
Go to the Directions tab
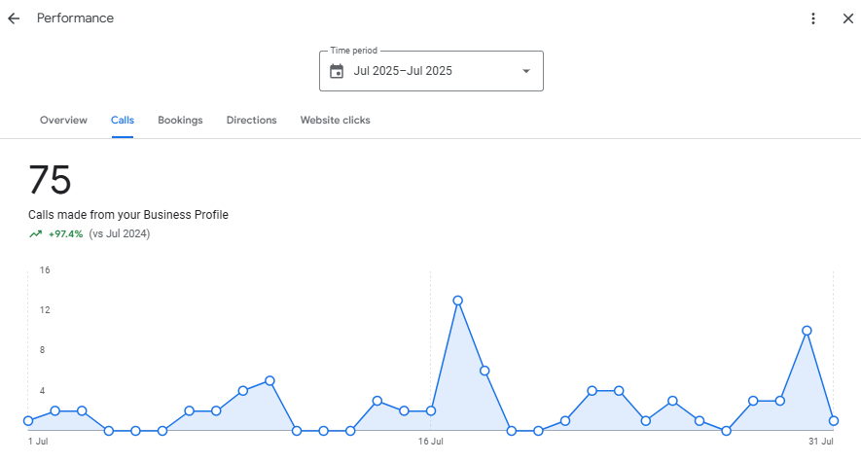(251, 120)
